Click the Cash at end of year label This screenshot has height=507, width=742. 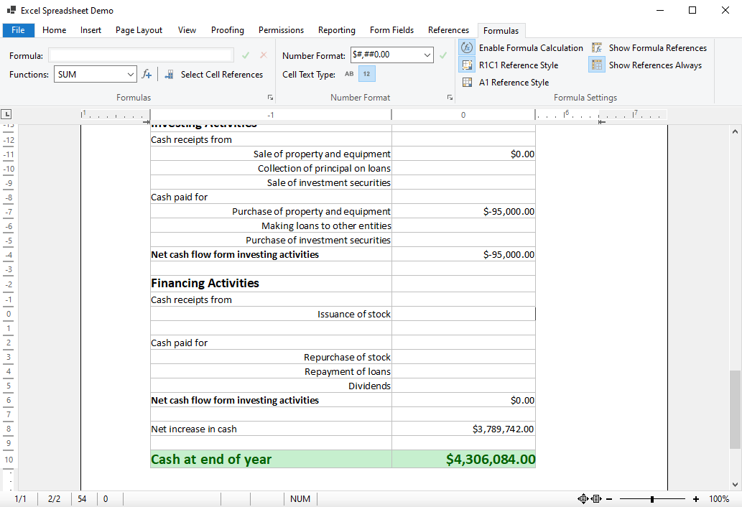point(211,459)
